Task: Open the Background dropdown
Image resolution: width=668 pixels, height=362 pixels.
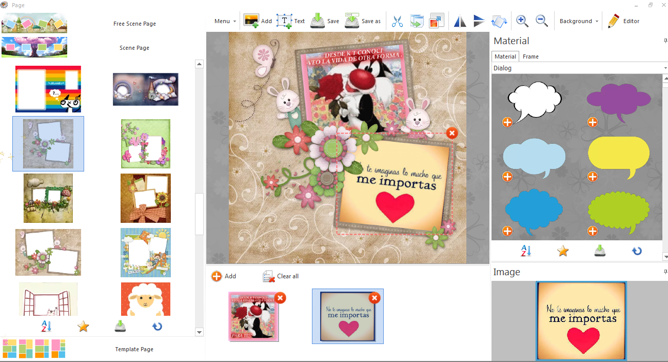Action: pos(579,21)
